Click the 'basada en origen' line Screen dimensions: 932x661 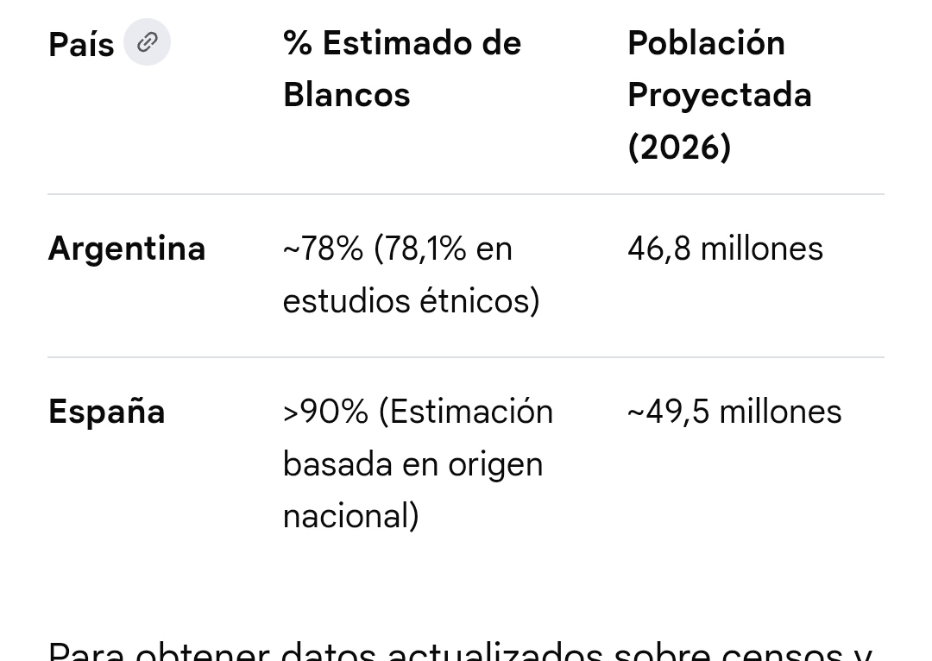[x=413, y=463]
